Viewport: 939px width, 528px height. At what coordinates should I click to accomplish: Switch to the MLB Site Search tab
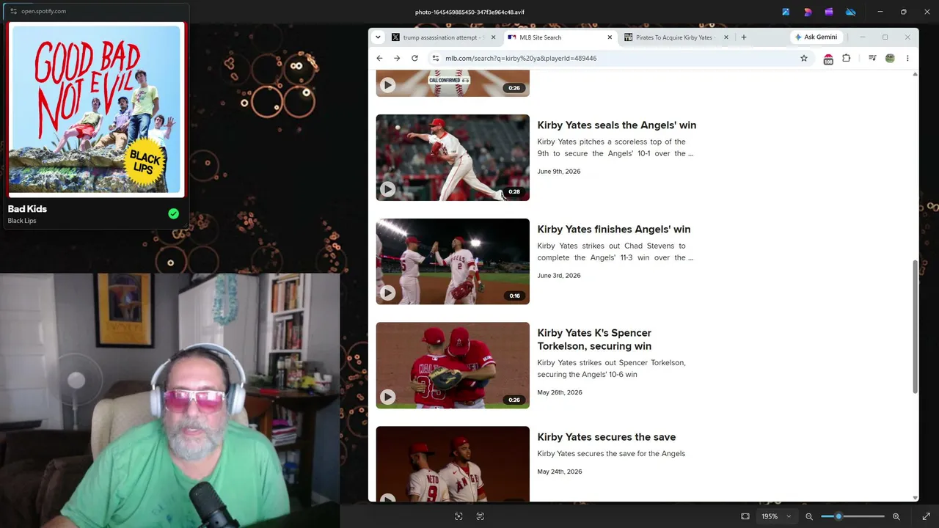point(560,37)
